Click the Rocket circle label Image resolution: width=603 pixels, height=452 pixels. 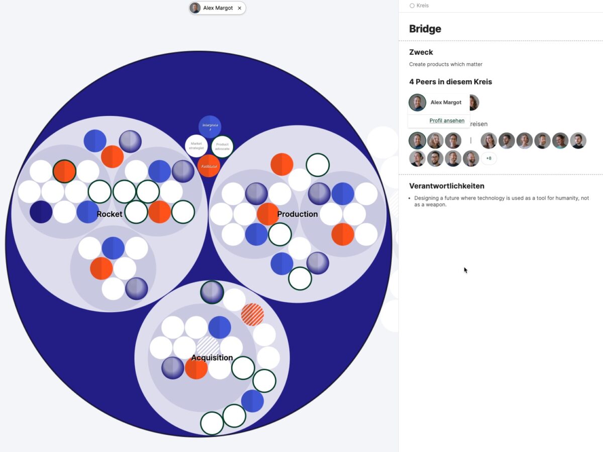tap(110, 214)
